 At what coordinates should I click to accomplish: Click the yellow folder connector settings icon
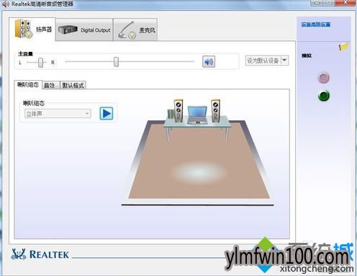coord(343,46)
